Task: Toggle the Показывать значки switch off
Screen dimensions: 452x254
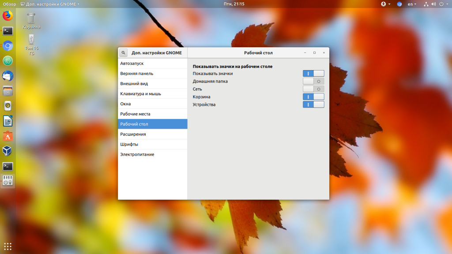Action: point(313,74)
